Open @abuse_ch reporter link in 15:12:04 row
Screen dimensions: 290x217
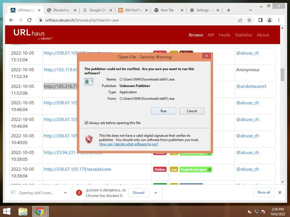[x=248, y=53]
